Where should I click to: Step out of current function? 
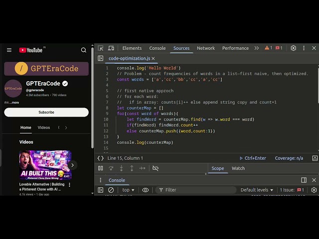(132, 168)
